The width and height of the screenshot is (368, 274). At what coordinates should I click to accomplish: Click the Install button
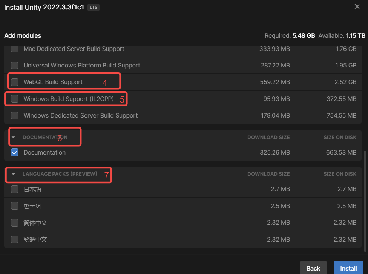(x=348, y=268)
